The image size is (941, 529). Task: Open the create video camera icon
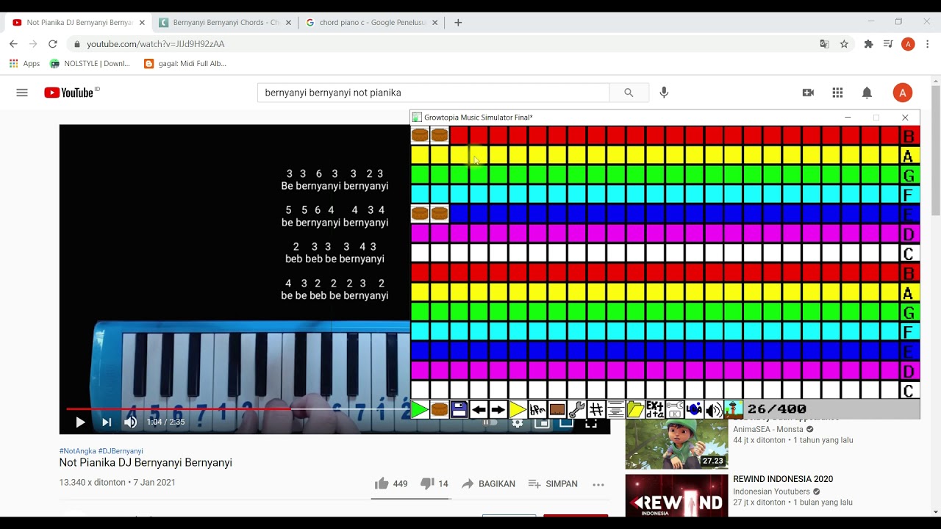808,93
